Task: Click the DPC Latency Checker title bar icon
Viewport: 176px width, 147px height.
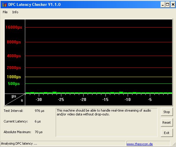Action: [4, 5]
